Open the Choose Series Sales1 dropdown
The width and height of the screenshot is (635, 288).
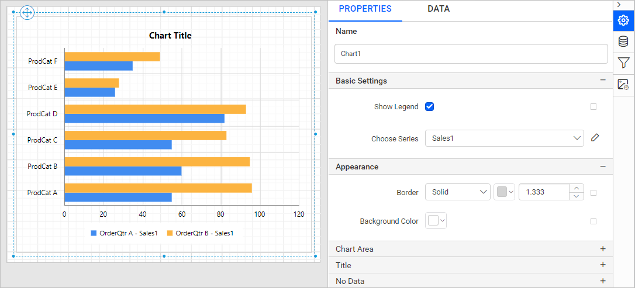(504, 138)
